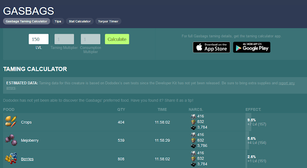This screenshot has width=307, height=168.
Task: Click the quantity 539 in Mejoberry row
Action: [121, 140]
